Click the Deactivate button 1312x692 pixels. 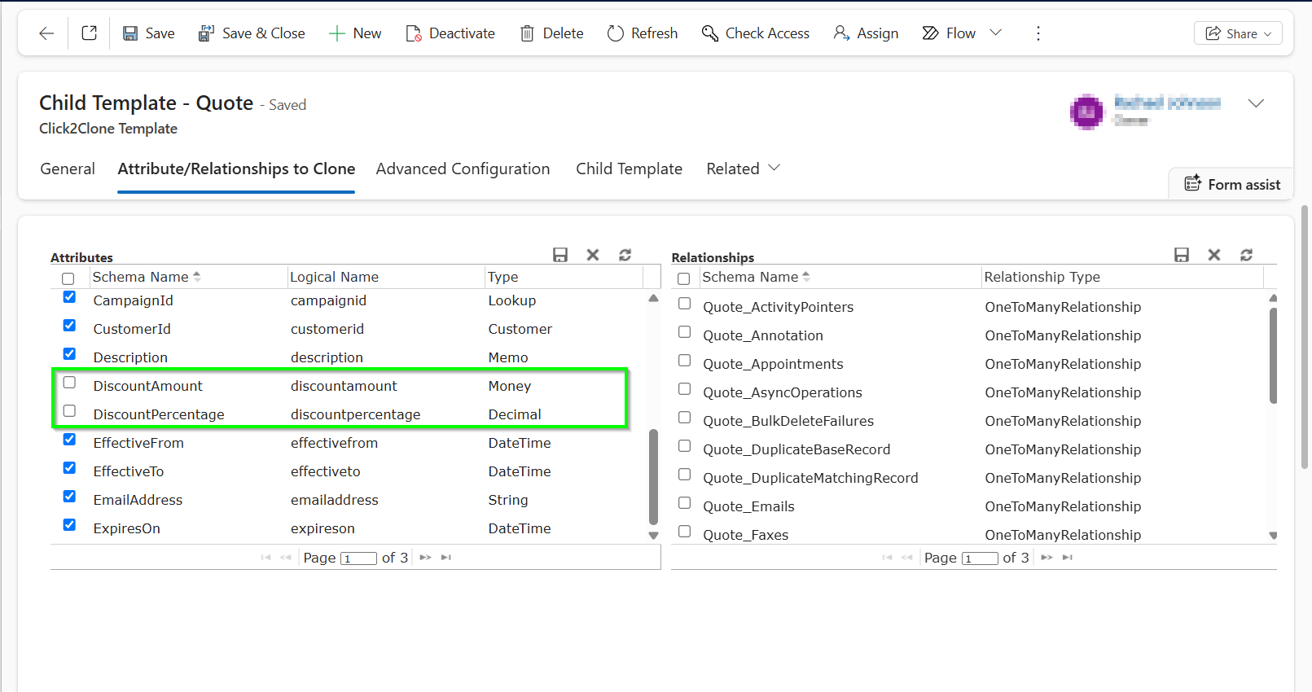point(450,33)
